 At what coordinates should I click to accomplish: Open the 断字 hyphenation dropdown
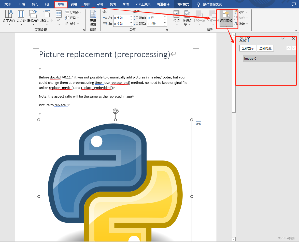click(72, 24)
